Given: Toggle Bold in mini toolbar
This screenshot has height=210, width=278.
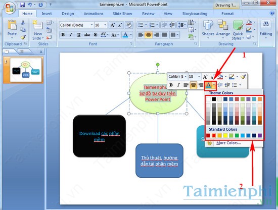Looking at the screenshot, I should pyautogui.click(x=171, y=85).
